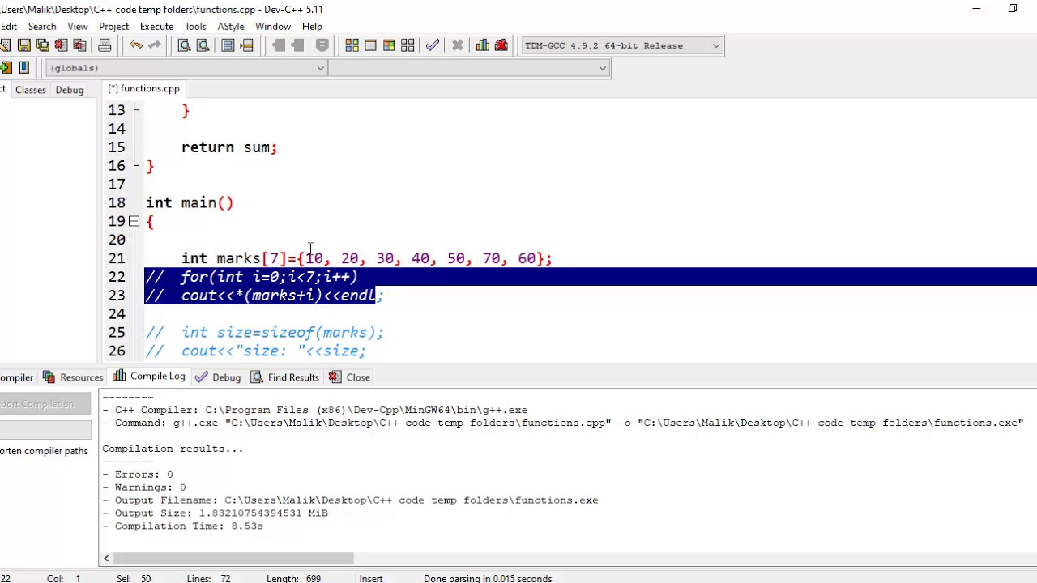
Task: Select the Compile Log bottom tab
Action: point(150,377)
